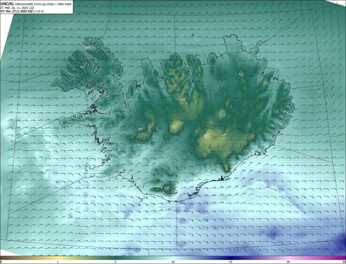346x264 pixels.
Task: Select the 4.9 value label on the map
Action: [x=64, y=124]
